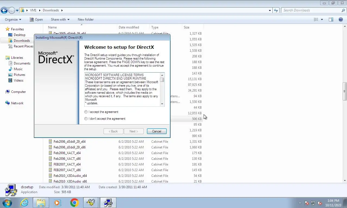347x208 pixels.
Task: Expand the arrow after Downloads in address bar
Action: click(x=62, y=10)
